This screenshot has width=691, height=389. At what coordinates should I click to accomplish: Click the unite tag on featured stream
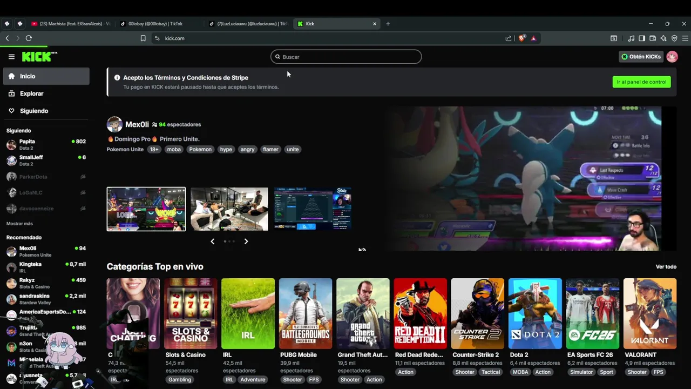tap(293, 150)
